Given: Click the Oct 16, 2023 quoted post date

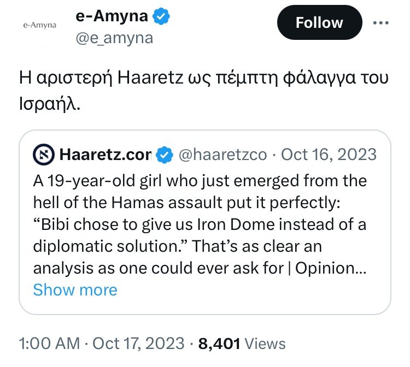Looking at the screenshot, I should [x=329, y=155].
